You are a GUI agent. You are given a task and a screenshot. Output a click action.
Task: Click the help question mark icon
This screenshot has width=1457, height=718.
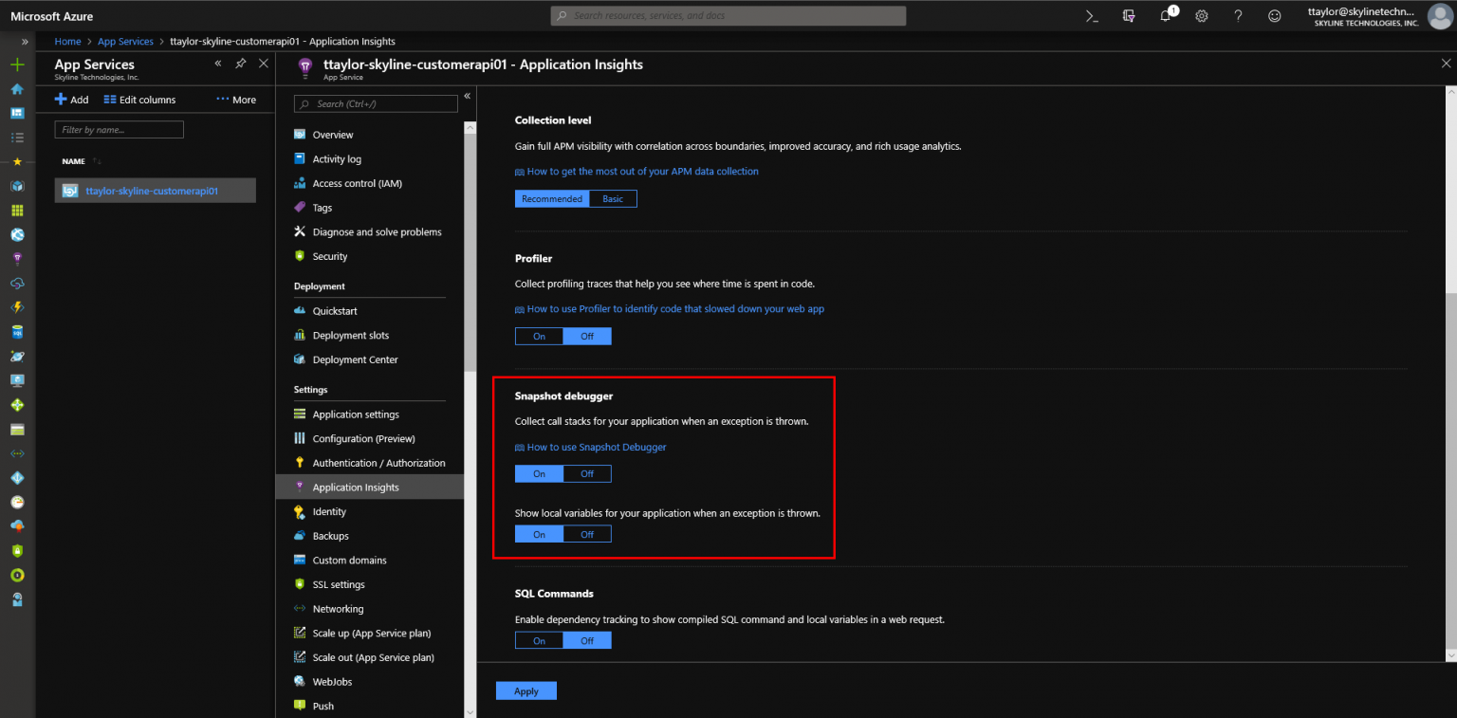pyautogui.click(x=1238, y=16)
